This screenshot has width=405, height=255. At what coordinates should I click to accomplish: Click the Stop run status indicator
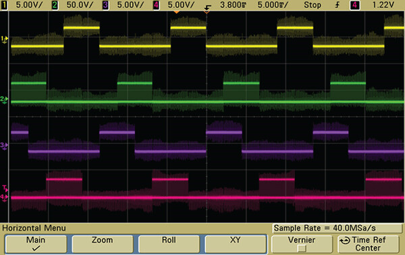[x=313, y=5]
